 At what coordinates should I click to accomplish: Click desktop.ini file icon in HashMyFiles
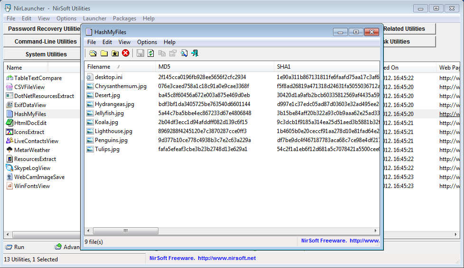(90, 77)
